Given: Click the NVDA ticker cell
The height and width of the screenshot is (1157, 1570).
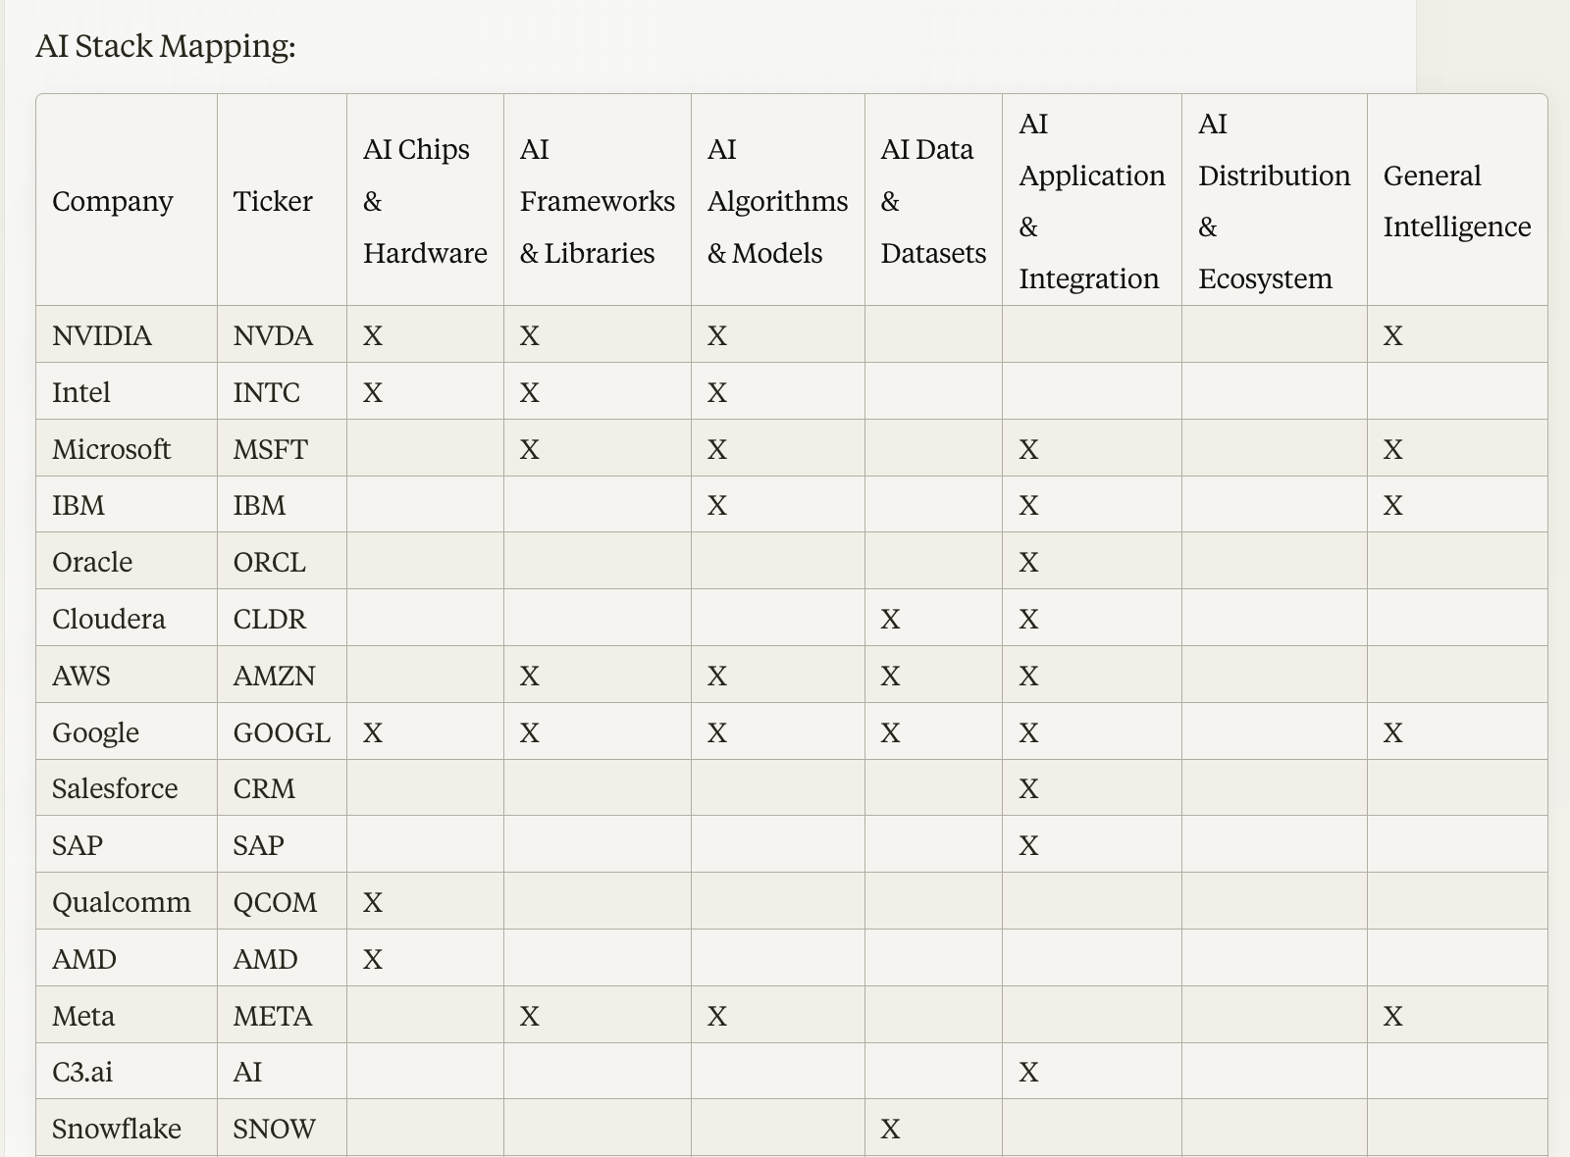Looking at the screenshot, I should pos(273,335).
